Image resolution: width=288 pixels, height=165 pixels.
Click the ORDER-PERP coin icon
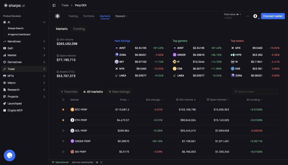[x=72, y=141]
